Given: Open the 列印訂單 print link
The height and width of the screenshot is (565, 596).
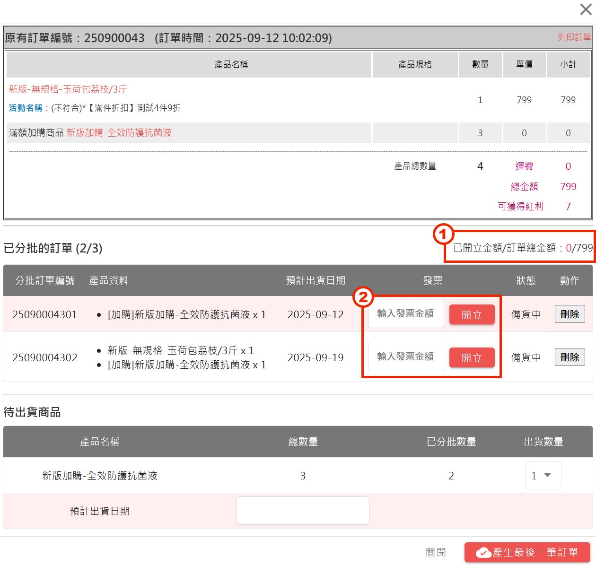Looking at the screenshot, I should 574,37.
